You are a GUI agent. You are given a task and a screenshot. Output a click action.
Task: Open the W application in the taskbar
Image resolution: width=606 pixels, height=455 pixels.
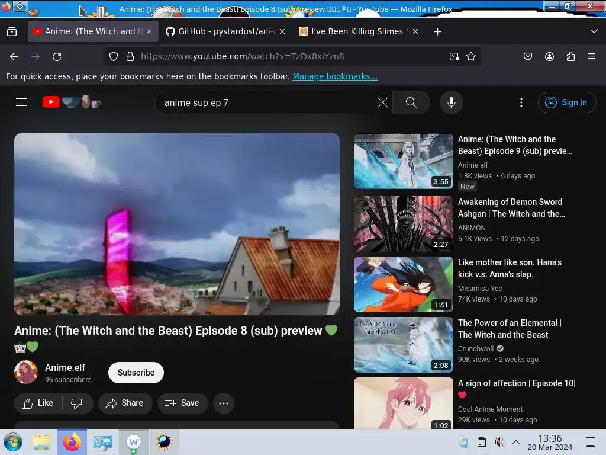133,442
